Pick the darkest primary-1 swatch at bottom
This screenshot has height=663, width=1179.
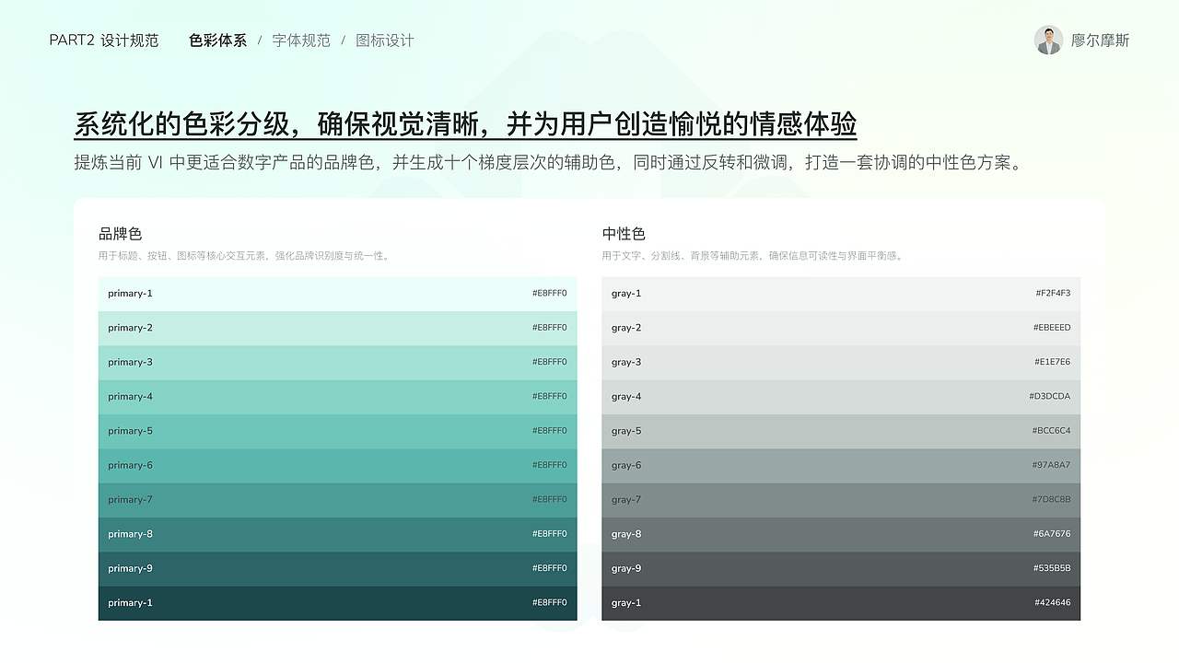[338, 603]
